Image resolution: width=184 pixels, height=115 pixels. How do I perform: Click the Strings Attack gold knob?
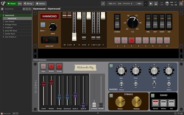click(120, 102)
